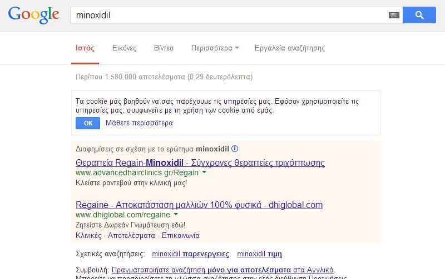Screen dimensions: 445x279
Task: Open the on-screen keyboard icon
Action: pos(394,15)
